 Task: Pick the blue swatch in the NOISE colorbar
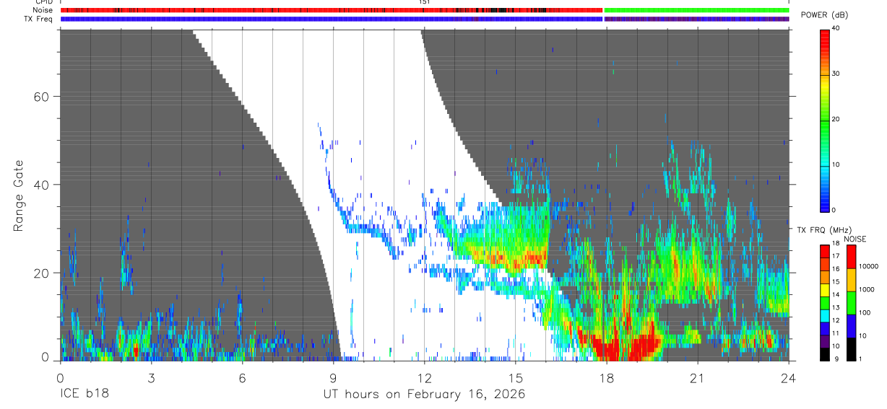click(x=851, y=326)
